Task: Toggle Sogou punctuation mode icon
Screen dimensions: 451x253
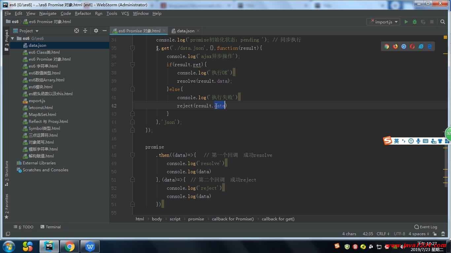Action: coord(404,141)
